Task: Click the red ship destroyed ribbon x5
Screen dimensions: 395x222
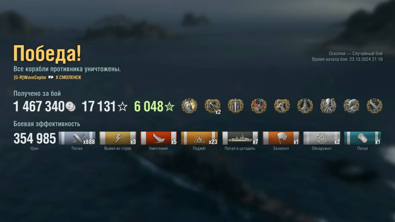Action: (x=159, y=138)
